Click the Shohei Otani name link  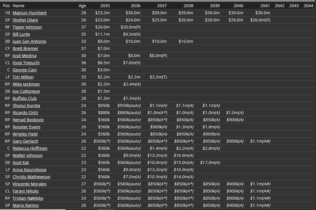25,20
